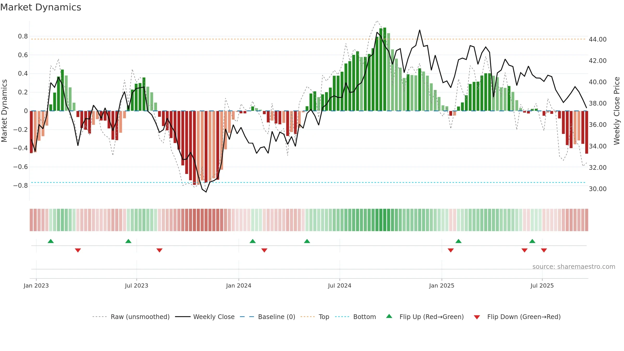624x351 pixels.
Task: Select the Flip Down marker in early June 2025
Action: (x=524, y=250)
